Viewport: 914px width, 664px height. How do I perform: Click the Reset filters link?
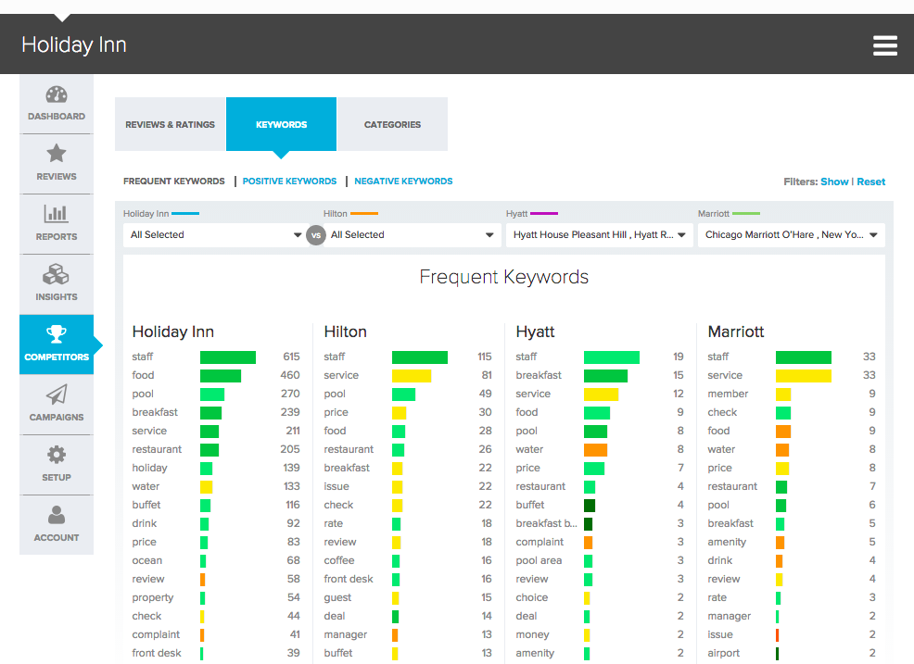[x=870, y=182]
